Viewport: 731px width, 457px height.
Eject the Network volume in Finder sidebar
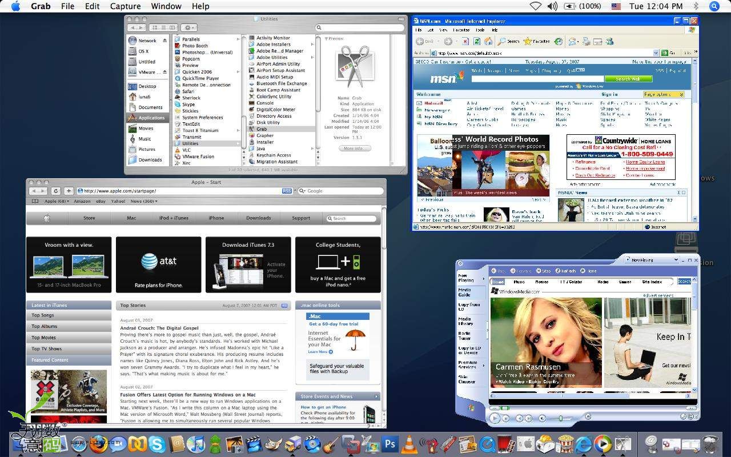click(x=165, y=41)
